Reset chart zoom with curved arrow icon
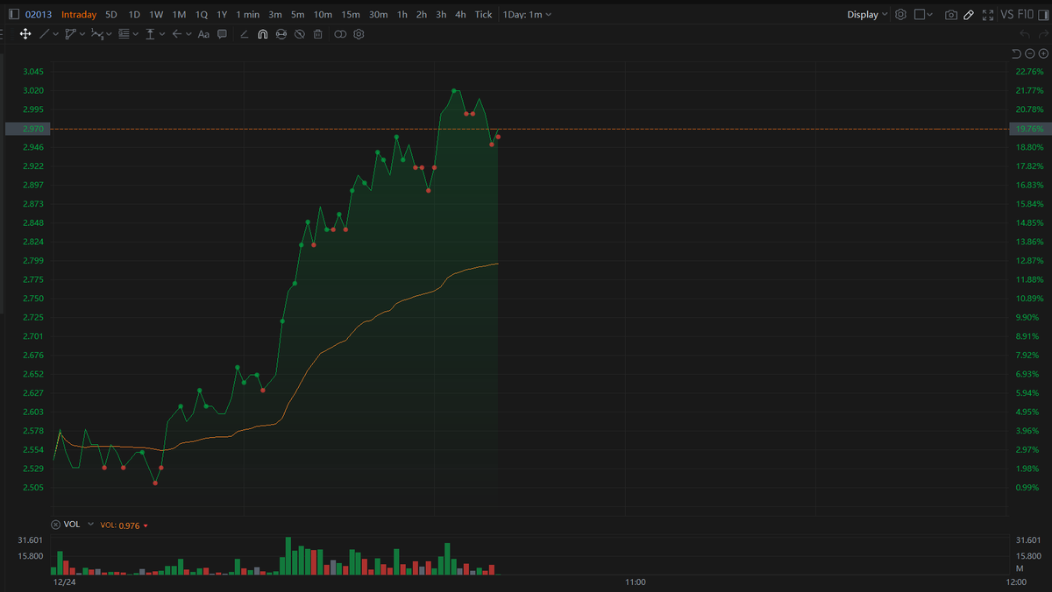 (x=1017, y=53)
